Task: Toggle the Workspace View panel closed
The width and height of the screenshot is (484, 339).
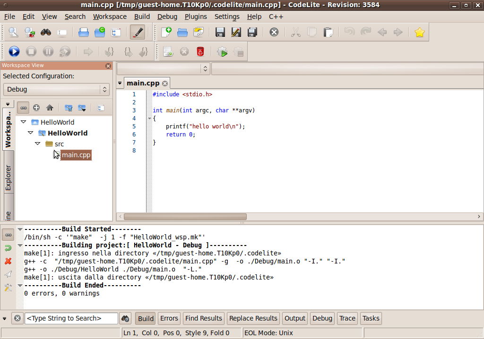Action: coord(108,66)
